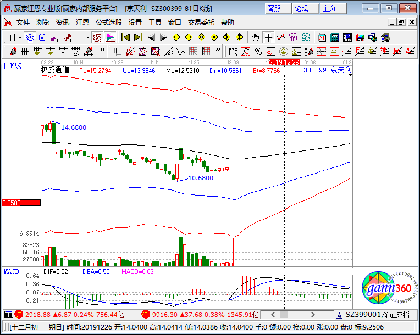420x335 pixels.
Task: Open the 日 period selector dropdown arrow
Action: coord(20,38)
